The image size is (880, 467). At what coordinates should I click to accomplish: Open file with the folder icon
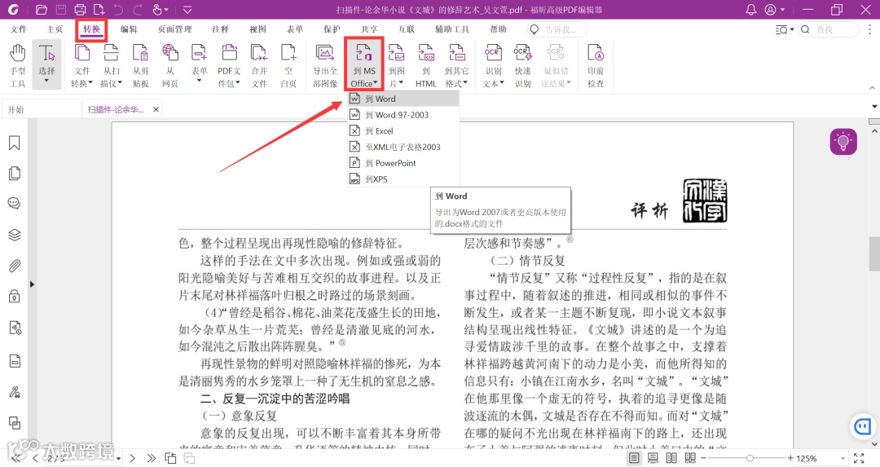(x=41, y=10)
